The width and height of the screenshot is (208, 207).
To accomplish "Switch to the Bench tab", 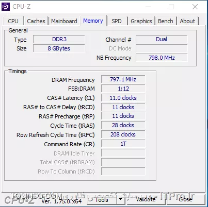I will click(x=166, y=21).
